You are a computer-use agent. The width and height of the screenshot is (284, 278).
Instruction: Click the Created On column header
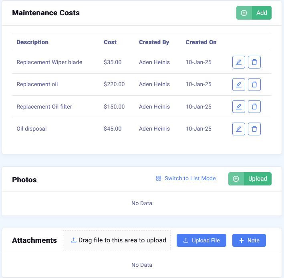201,42
